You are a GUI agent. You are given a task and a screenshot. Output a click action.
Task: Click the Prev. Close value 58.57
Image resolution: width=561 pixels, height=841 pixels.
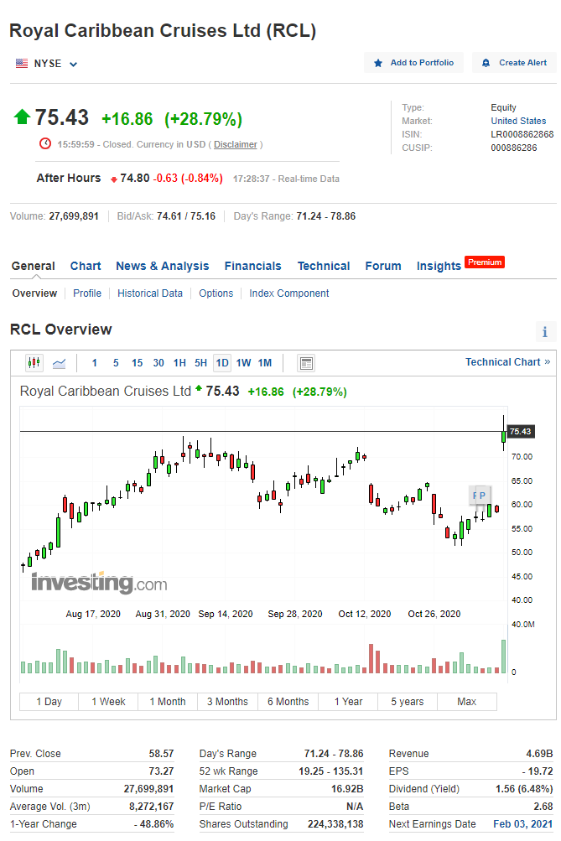click(x=162, y=754)
